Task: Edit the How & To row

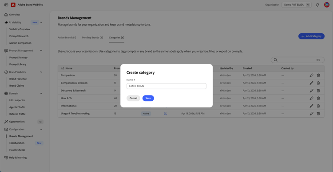Action: point(311,98)
